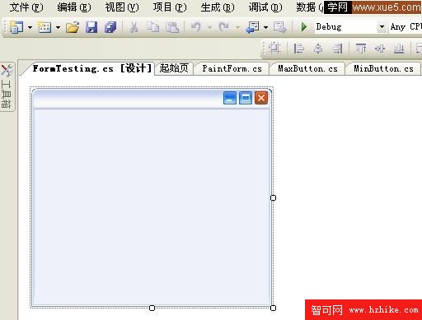Click the Align Bottoms layout icon
The width and height of the screenshot is (422, 320).
coord(399,49)
